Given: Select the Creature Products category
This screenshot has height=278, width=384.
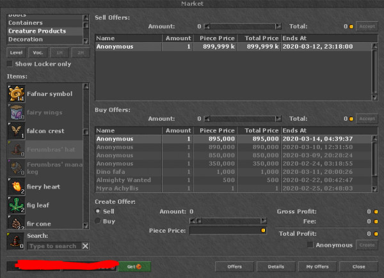Looking at the screenshot, I should (x=45, y=31).
